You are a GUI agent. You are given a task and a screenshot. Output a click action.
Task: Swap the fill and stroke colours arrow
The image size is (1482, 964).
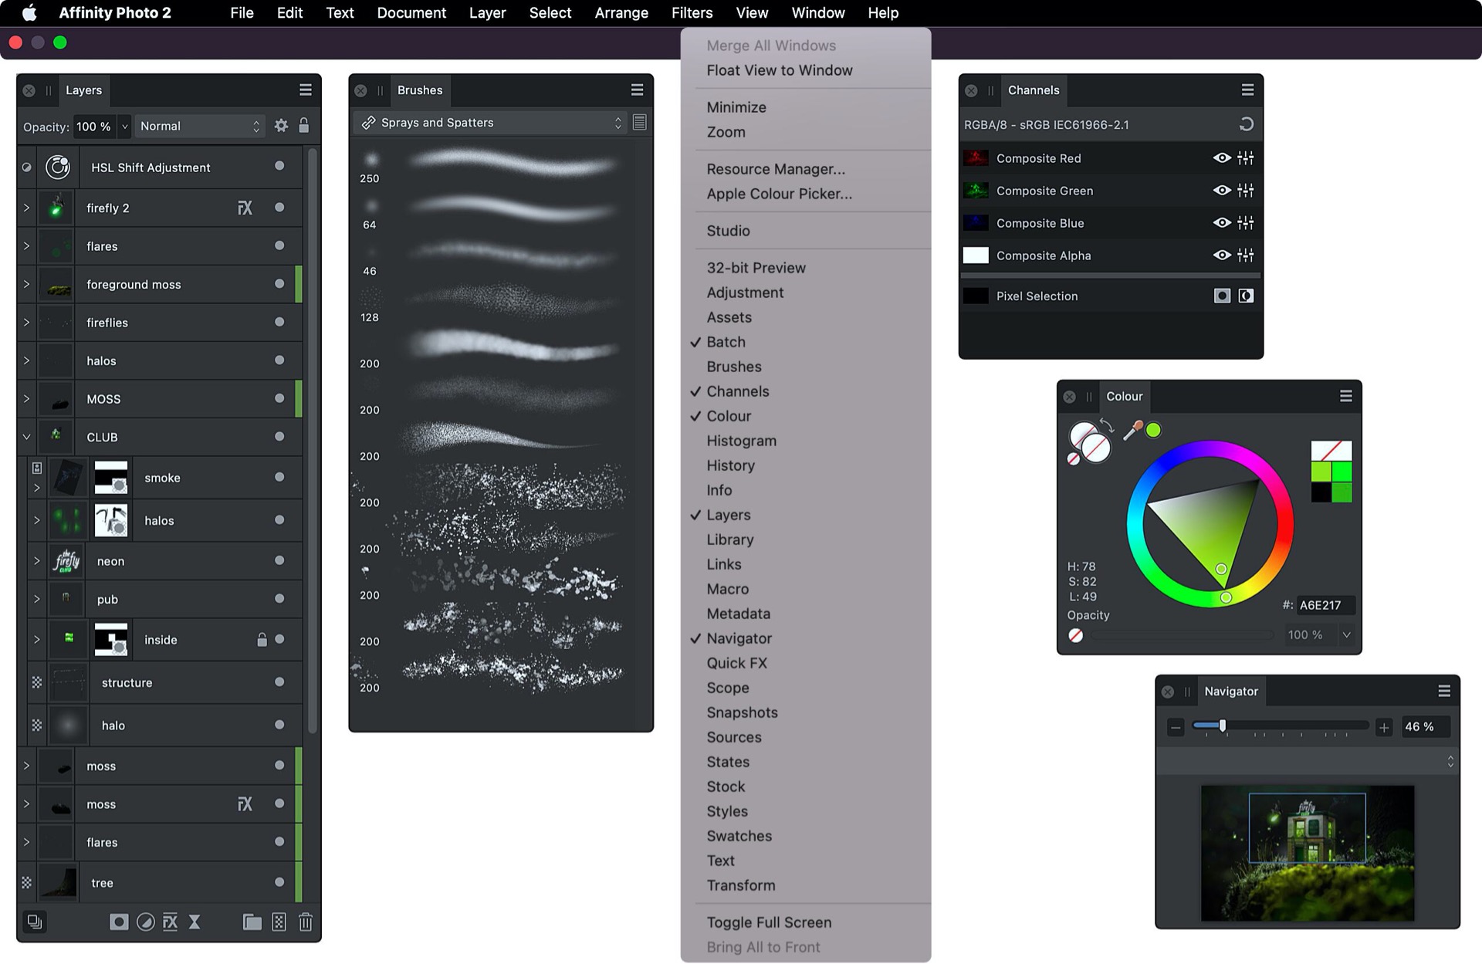[1107, 426]
